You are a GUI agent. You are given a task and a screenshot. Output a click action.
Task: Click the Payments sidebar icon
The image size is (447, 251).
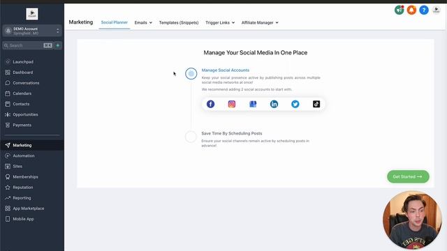pyautogui.click(x=8, y=125)
